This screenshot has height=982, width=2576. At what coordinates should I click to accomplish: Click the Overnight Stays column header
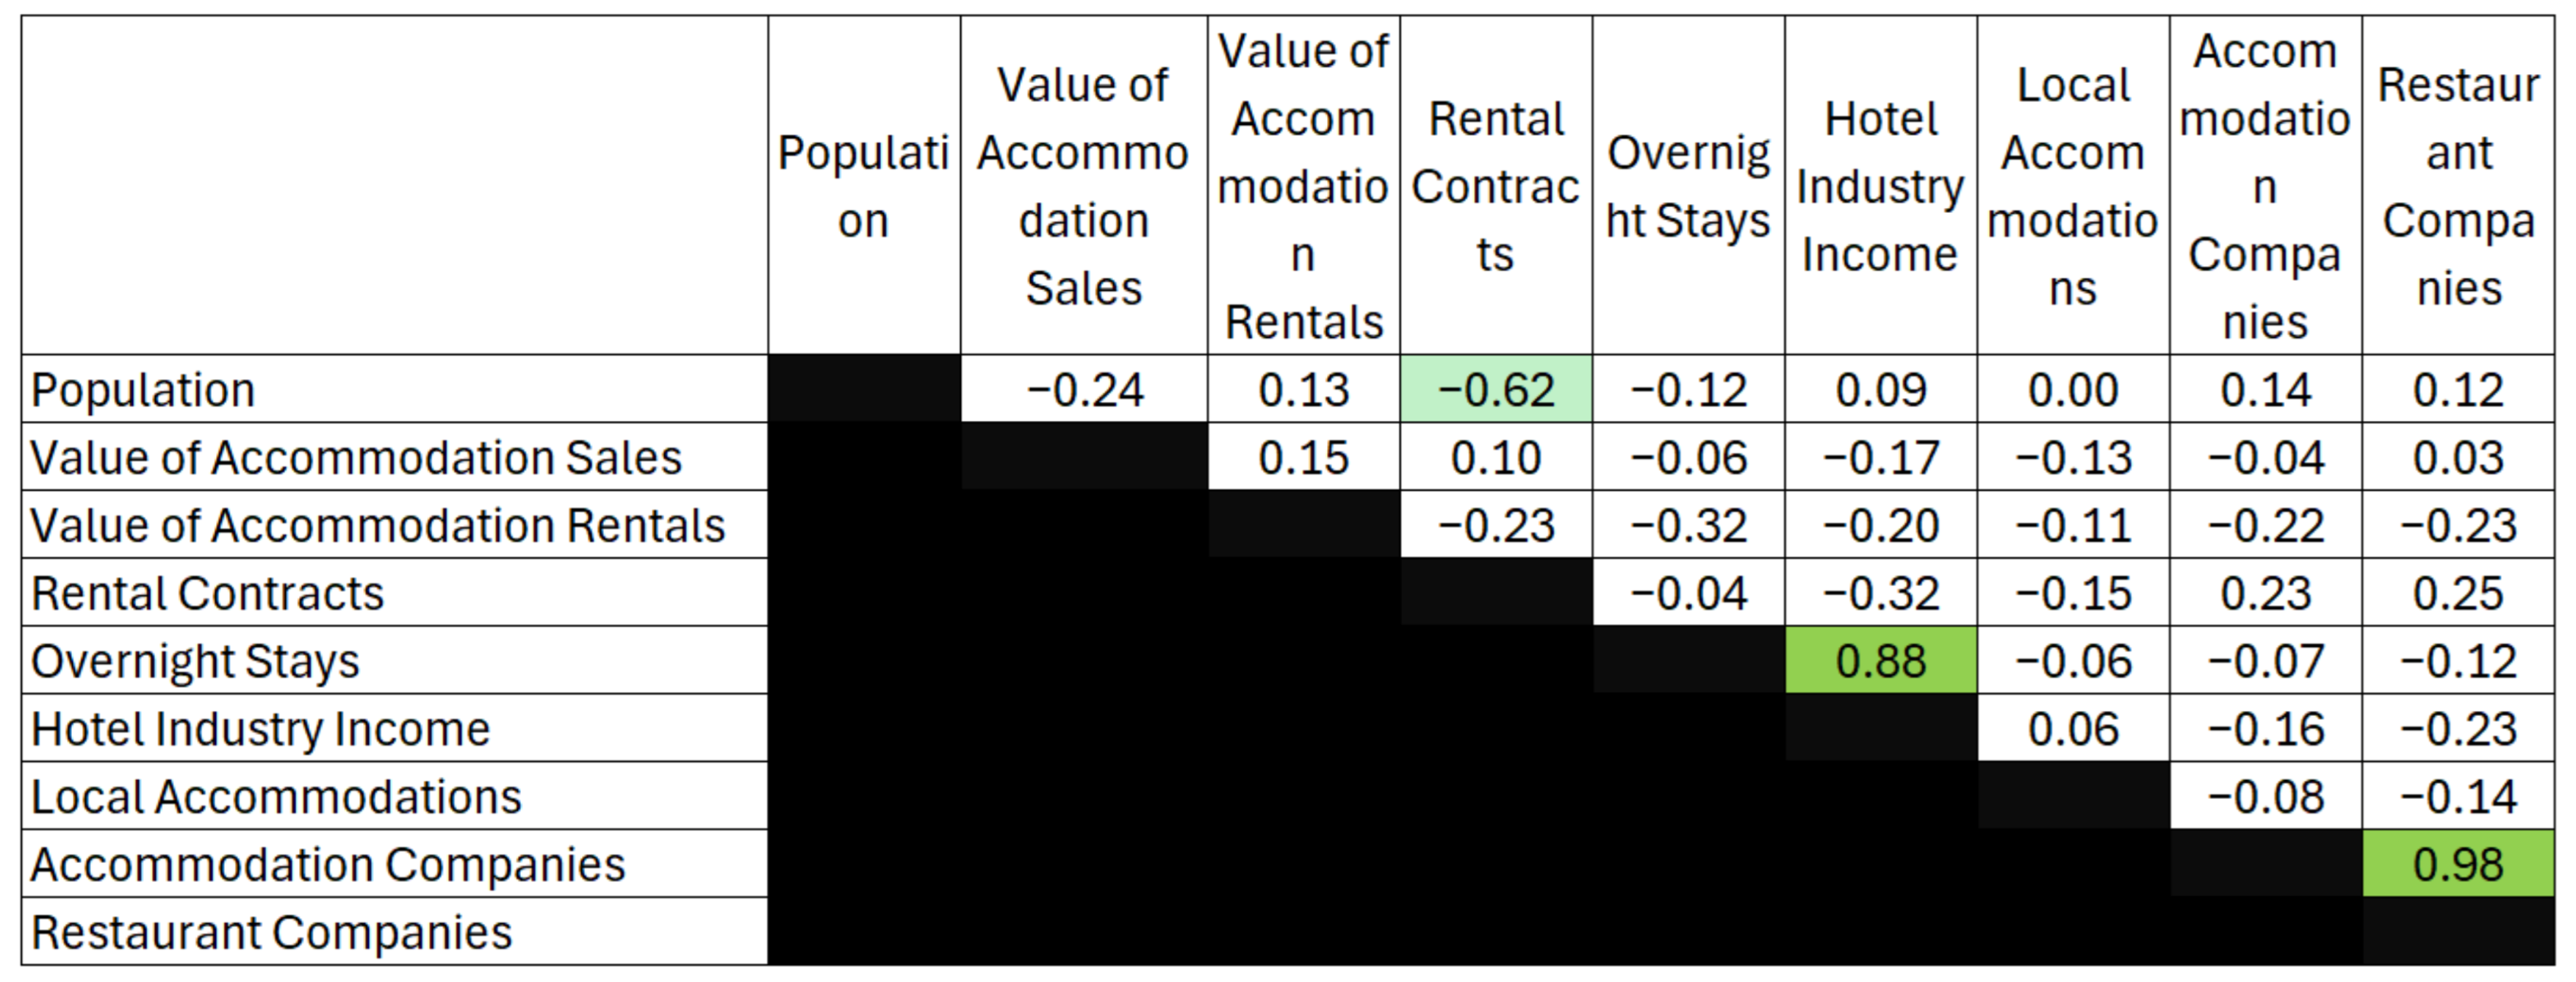(x=1689, y=185)
